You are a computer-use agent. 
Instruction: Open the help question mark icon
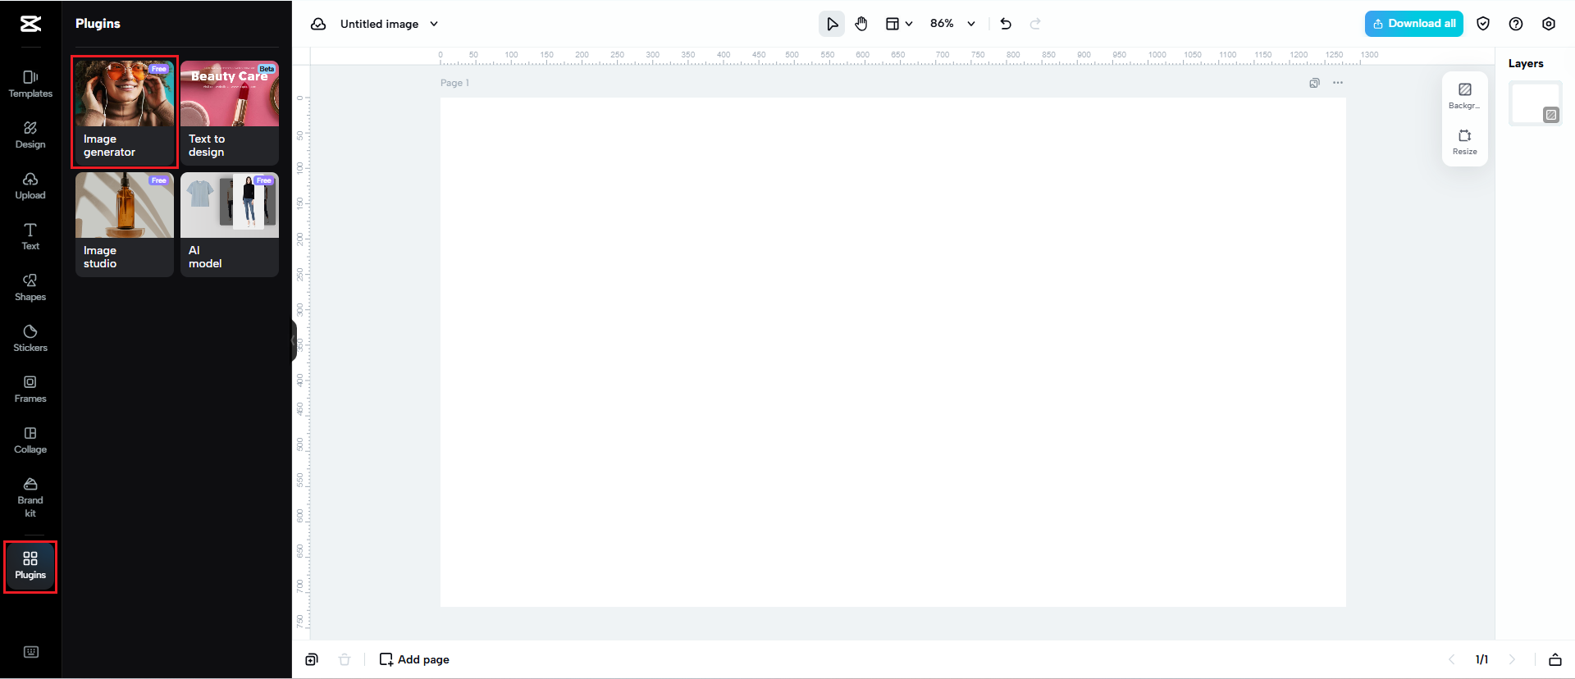(1516, 24)
